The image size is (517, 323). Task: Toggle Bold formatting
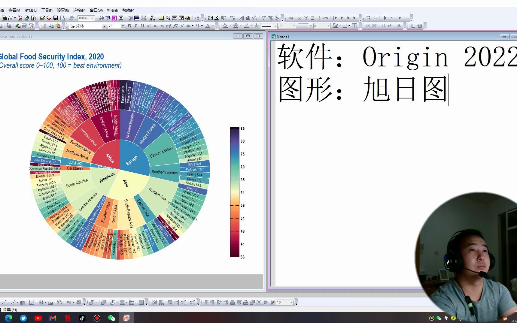coord(129,26)
